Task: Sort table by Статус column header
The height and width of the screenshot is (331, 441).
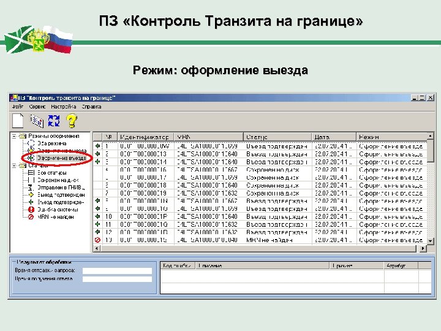Action: pyautogui.click(x=277, y=137)
